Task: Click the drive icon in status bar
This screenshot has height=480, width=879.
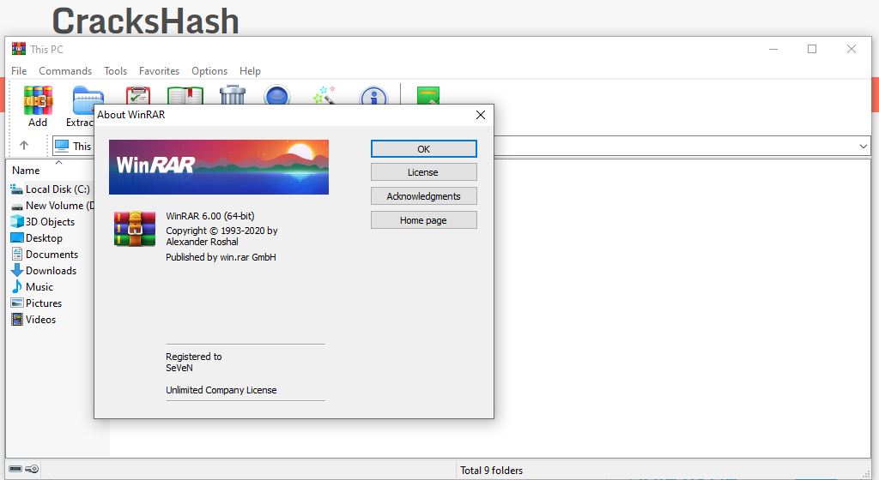Action: coord(15,469)
